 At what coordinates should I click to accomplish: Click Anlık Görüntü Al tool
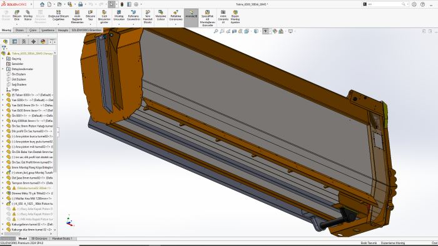tap(223, 17)
